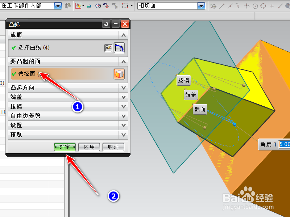Viewport: 290px width, 217px height.
Task: Toggle the existing point plus snap icon
Action: click(x=272, y=6)
